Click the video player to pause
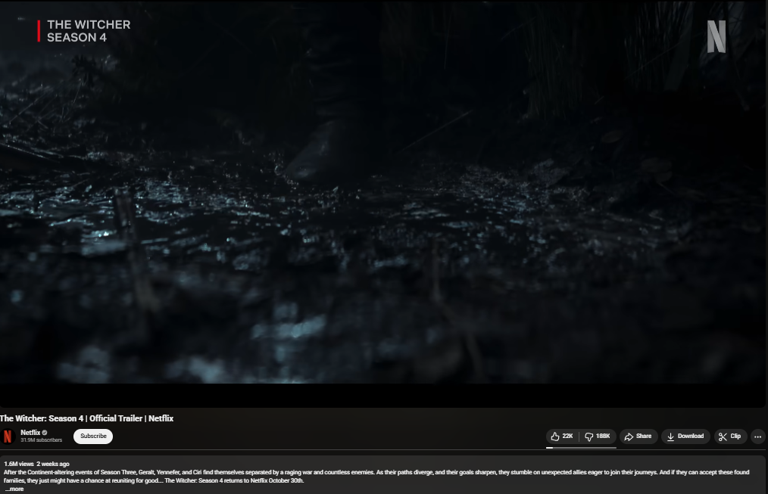This screenshot has width=768, height=494. click(x=382, y=203)
